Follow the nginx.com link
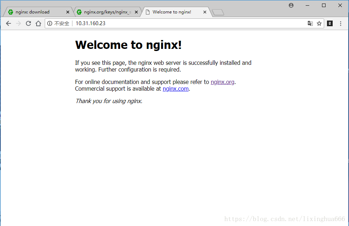Viewport: 349px width, 226px height. 176,89
